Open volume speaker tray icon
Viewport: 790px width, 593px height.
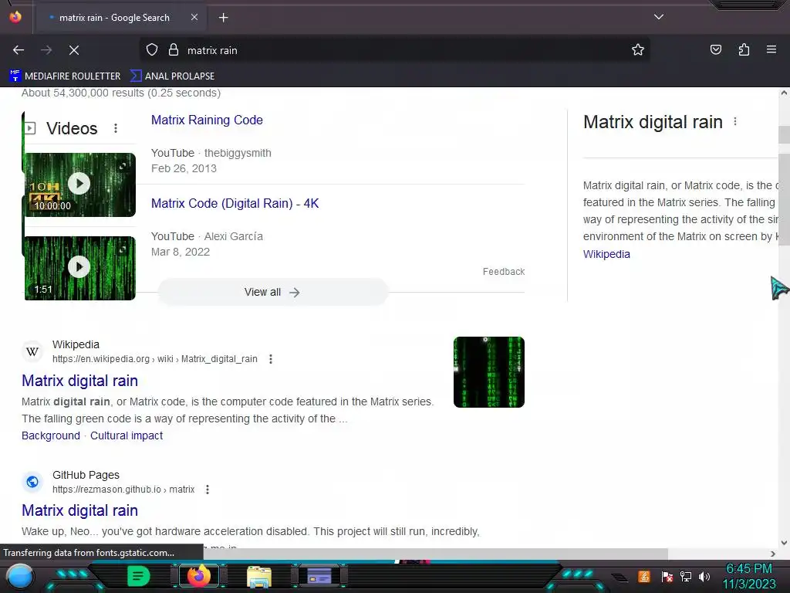[x=704, y=576]
